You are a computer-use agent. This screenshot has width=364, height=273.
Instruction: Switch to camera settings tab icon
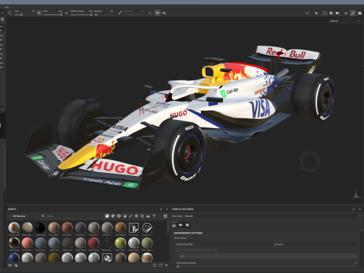[180, 225]
